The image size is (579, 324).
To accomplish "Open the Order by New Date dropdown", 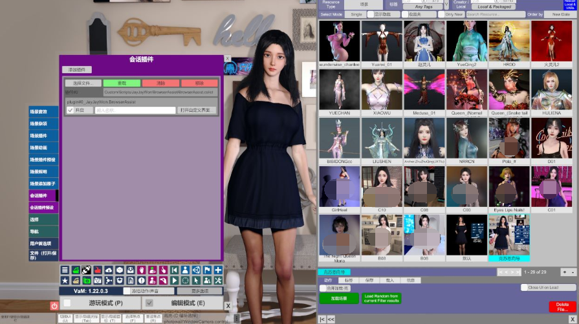I will 560,14.
